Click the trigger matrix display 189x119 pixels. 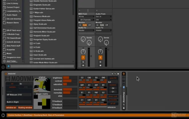[x=42, y=102]
